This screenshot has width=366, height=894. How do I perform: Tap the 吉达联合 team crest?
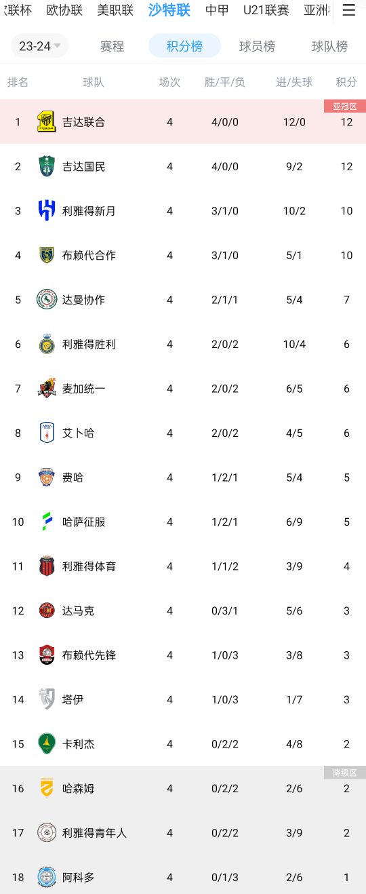46,122
